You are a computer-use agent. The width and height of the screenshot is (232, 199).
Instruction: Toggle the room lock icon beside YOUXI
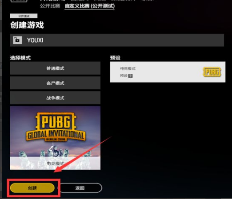click(x=17, y=40)
